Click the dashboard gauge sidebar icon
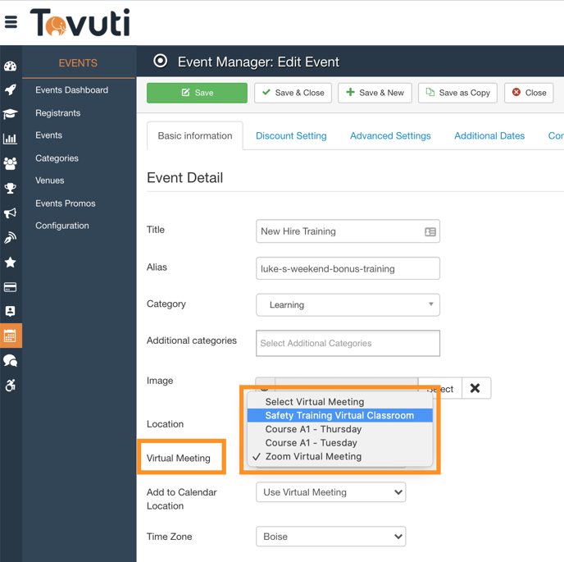 (x=11, y=66)
